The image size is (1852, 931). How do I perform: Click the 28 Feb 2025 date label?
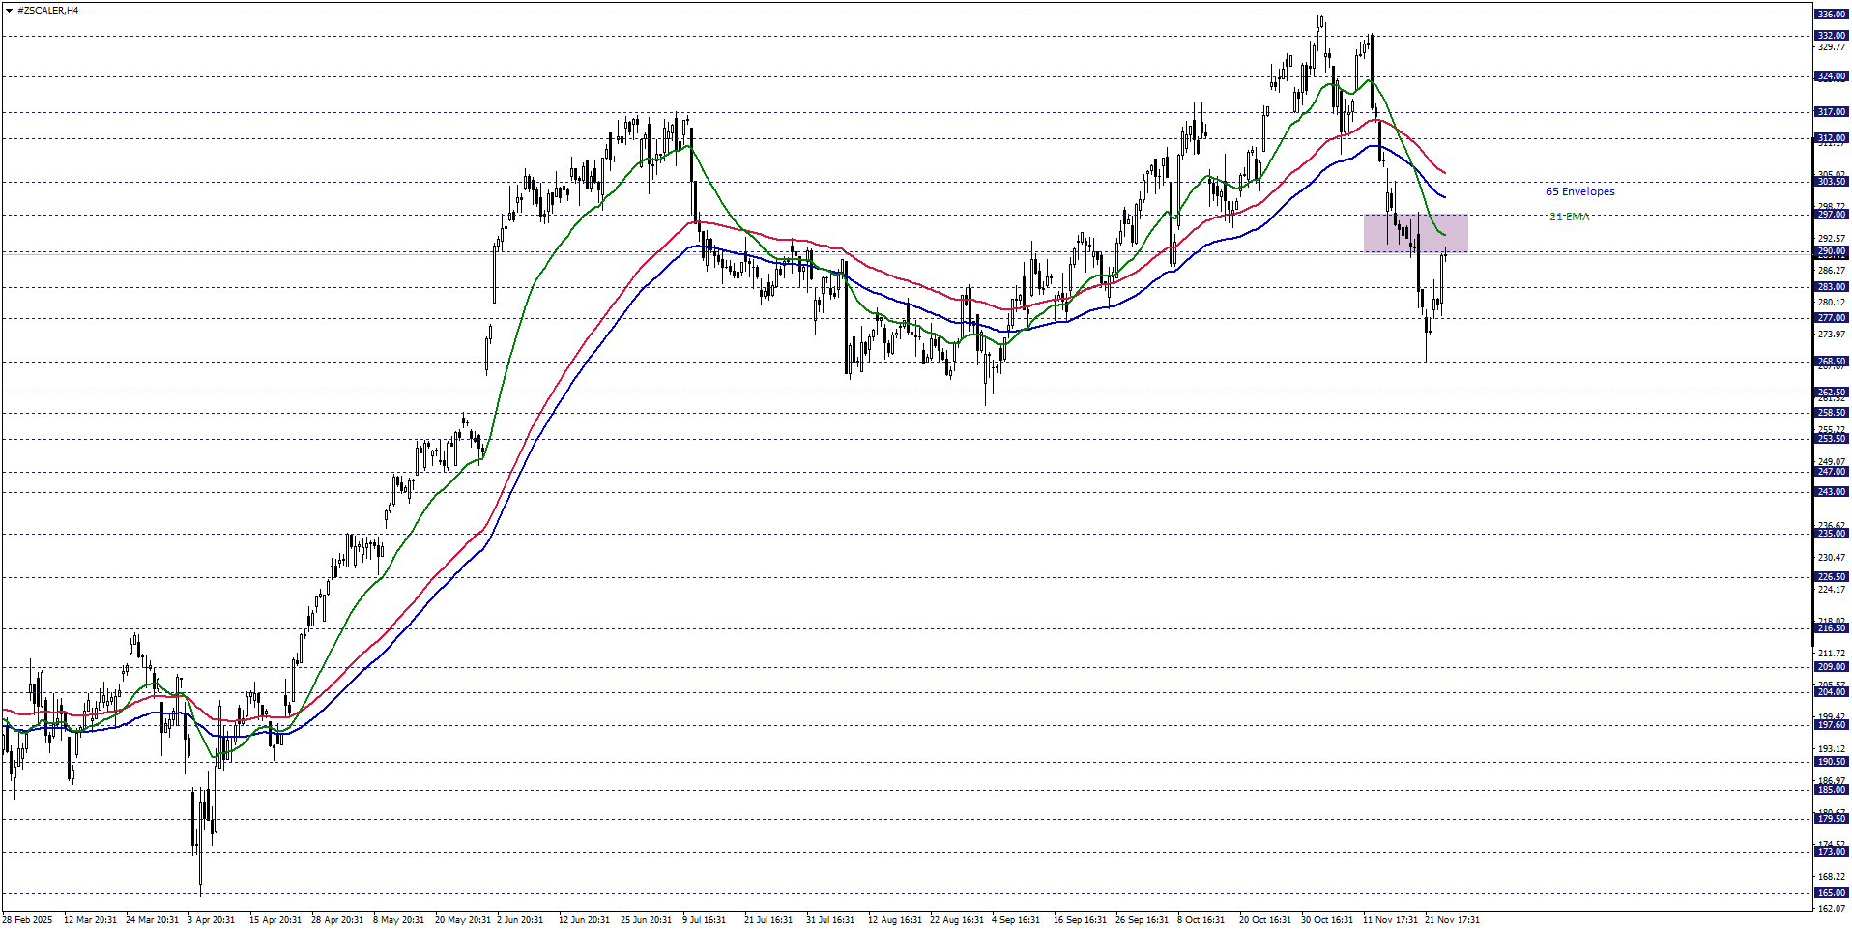pyautogui.click(x=28, y=920)
